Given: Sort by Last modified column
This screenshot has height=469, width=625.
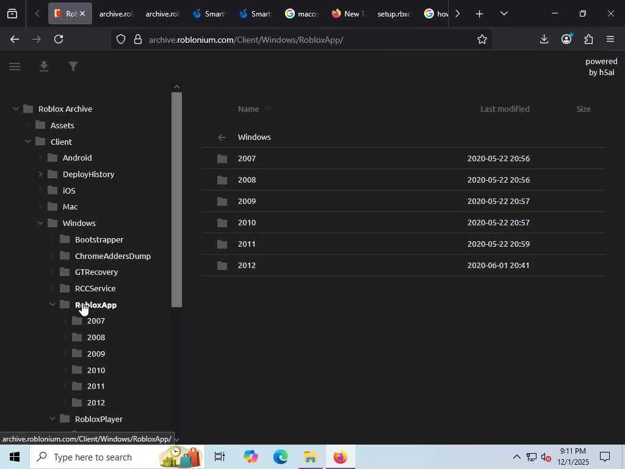Looking at the screenshot, I should 505,109.
